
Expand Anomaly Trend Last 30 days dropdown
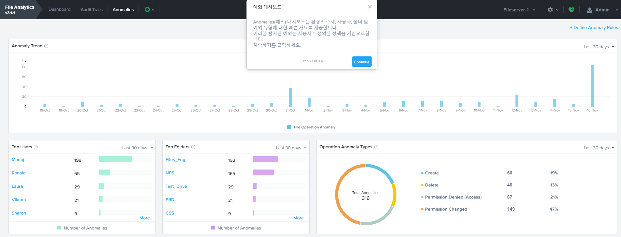click(x=599, y=47)
